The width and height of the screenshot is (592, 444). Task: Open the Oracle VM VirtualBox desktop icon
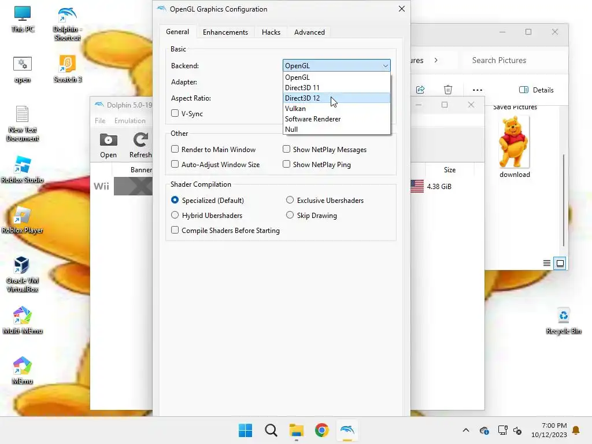click(x=23, y=273)
